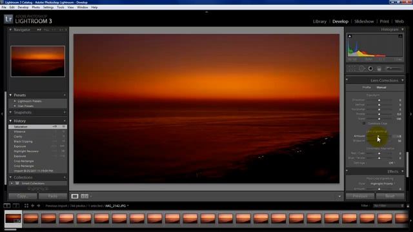This screenshot has width=413, height=232.
Task: Adjust the Red/Cyan chromatic aberration slider
Action: pos(379,153)
